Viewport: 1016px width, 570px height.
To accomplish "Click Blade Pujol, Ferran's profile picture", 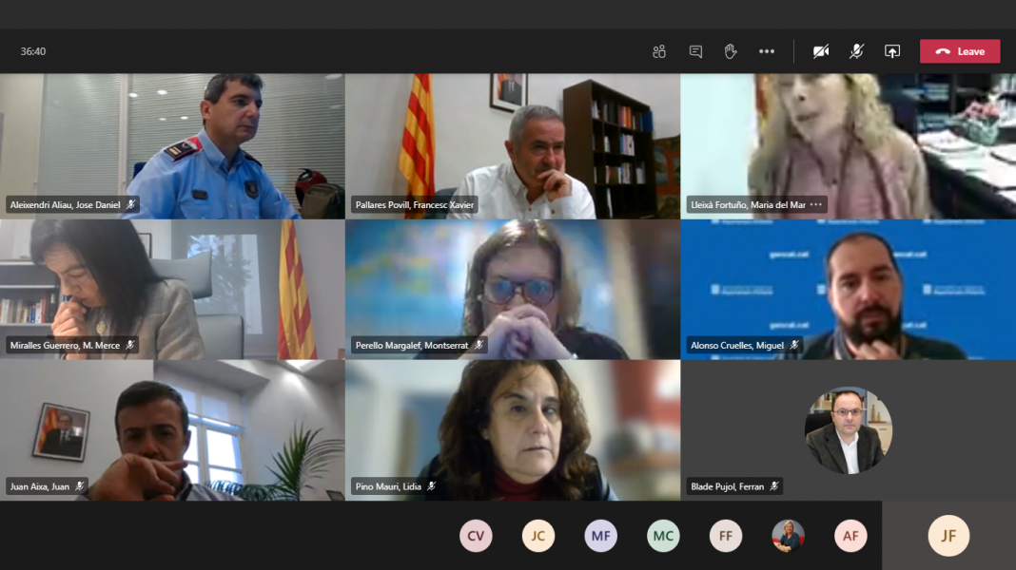I will tap(849, 430).
